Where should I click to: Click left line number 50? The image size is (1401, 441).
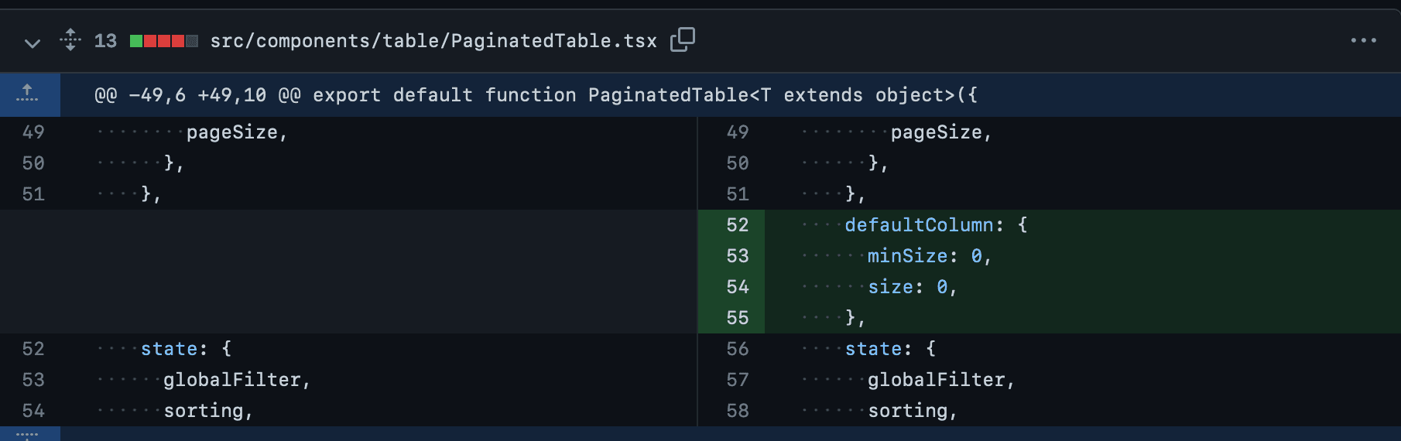pyautogui.click(x=33, y=163)
